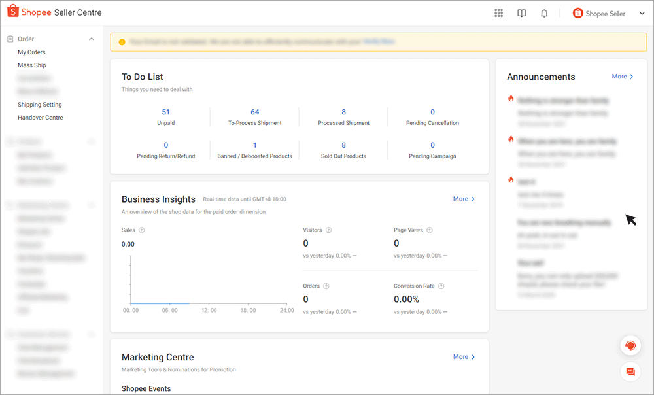Open Handover Centre in sidebar

pos(41,118)
